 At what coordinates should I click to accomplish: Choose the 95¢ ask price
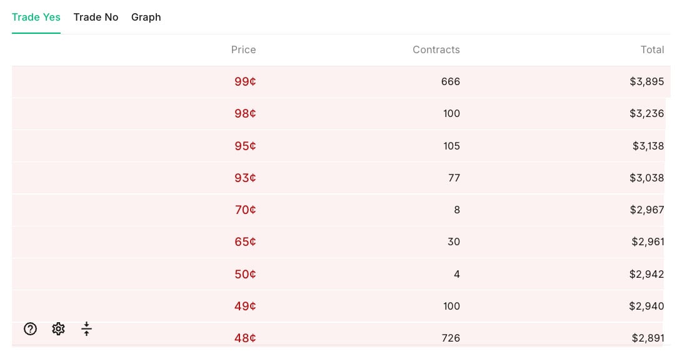coord(245,146)
